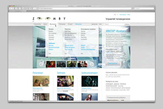Click popular query Любовь
163x109 pixels.
(x=83, y=33)
